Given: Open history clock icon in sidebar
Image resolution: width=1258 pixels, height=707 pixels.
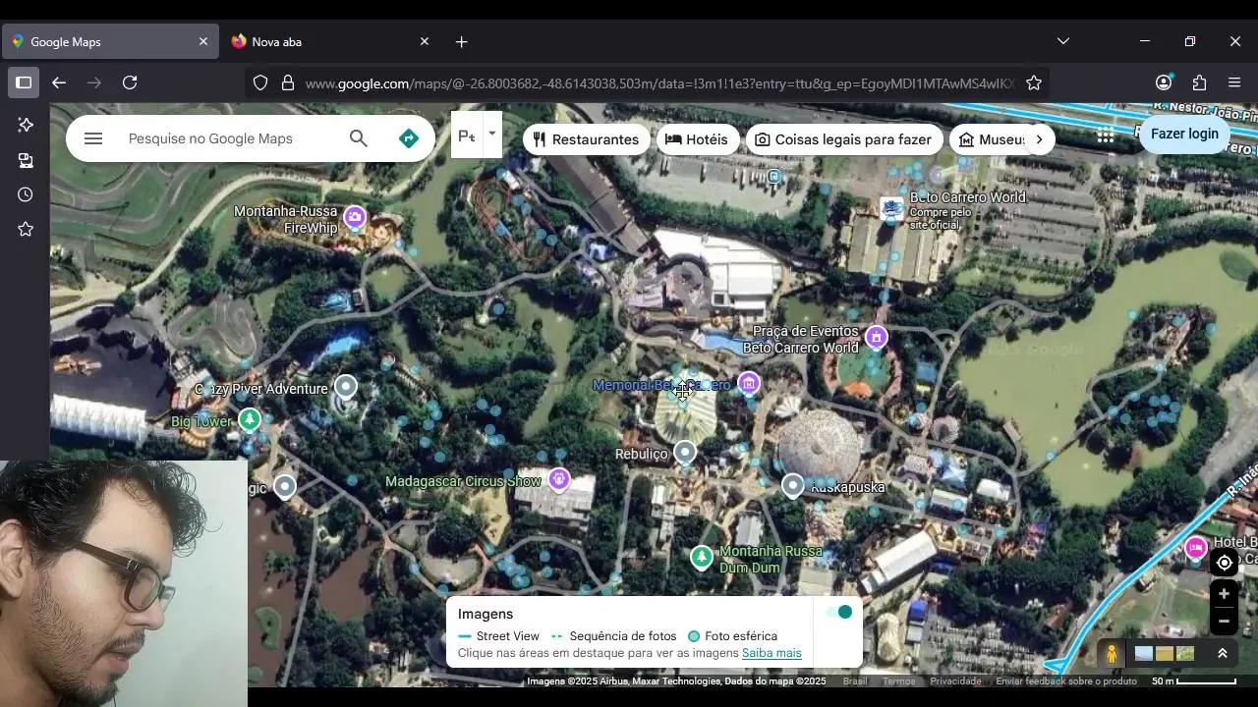Looking at the screenshot, I should coord(26,194).
